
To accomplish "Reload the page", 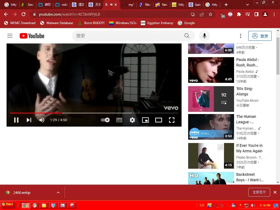I will click(x=24, y=14).
